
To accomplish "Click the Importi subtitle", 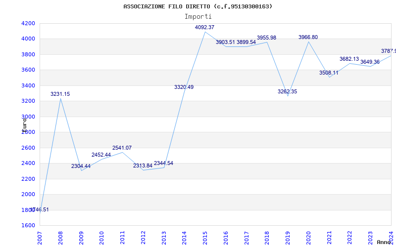I will click(x=198, y=17).
